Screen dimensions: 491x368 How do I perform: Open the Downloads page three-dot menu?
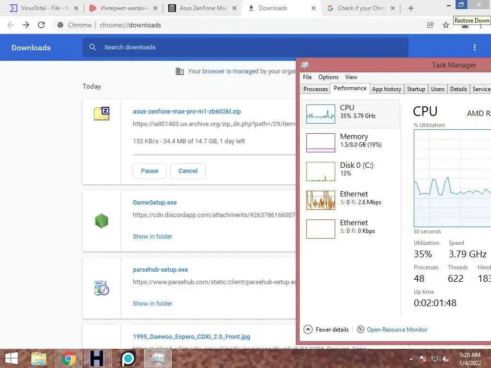tap(474, 47)
